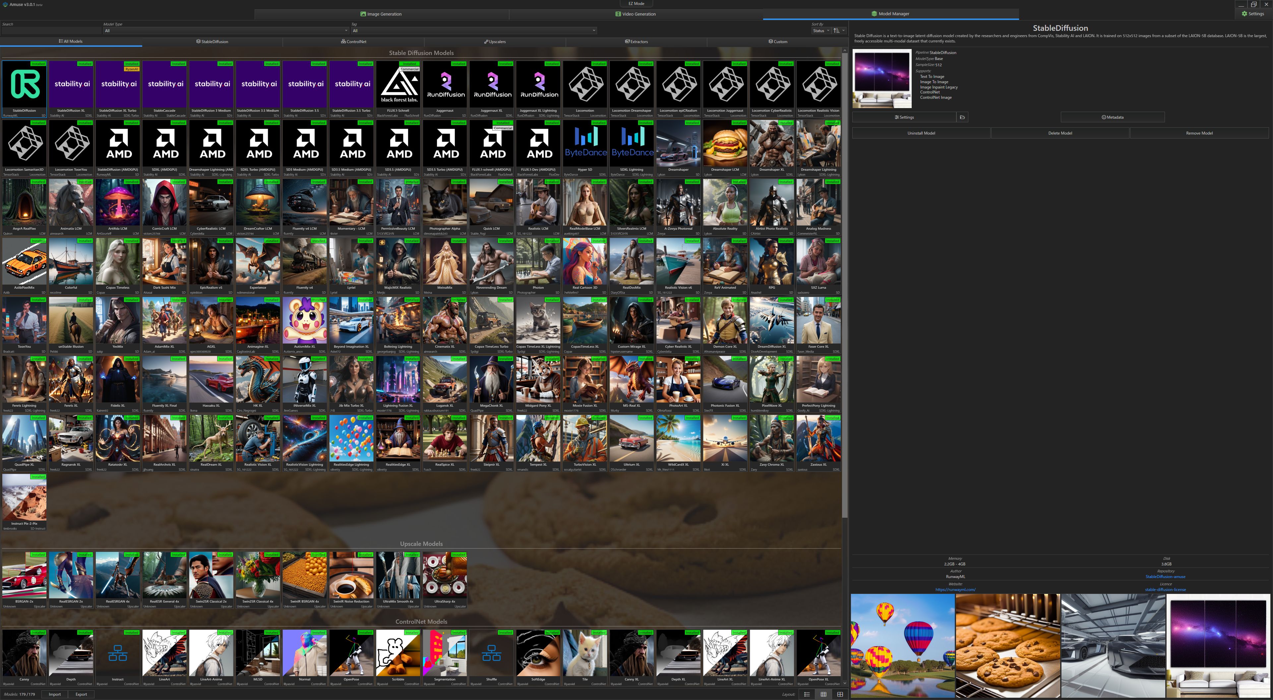The image size is (1273, 700).
Task: Filter by the Upscalers tab
Action: click(x=495, y=41)
